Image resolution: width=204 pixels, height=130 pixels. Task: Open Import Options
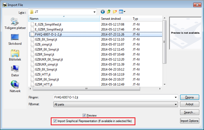[x=190, y=121]
